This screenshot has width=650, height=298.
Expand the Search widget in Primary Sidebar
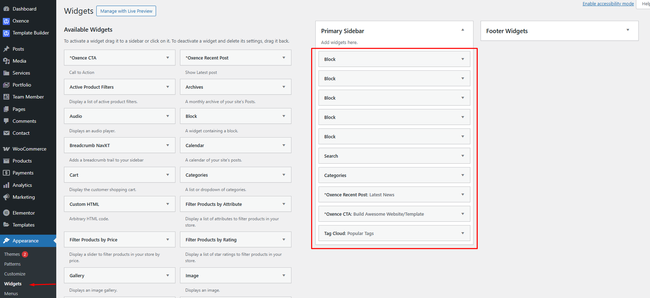pos(462,156)
